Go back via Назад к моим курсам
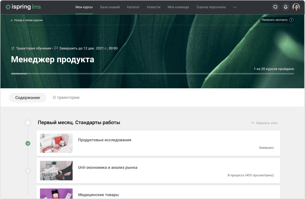This screenshot has height=199, width=305. [29, 20]
